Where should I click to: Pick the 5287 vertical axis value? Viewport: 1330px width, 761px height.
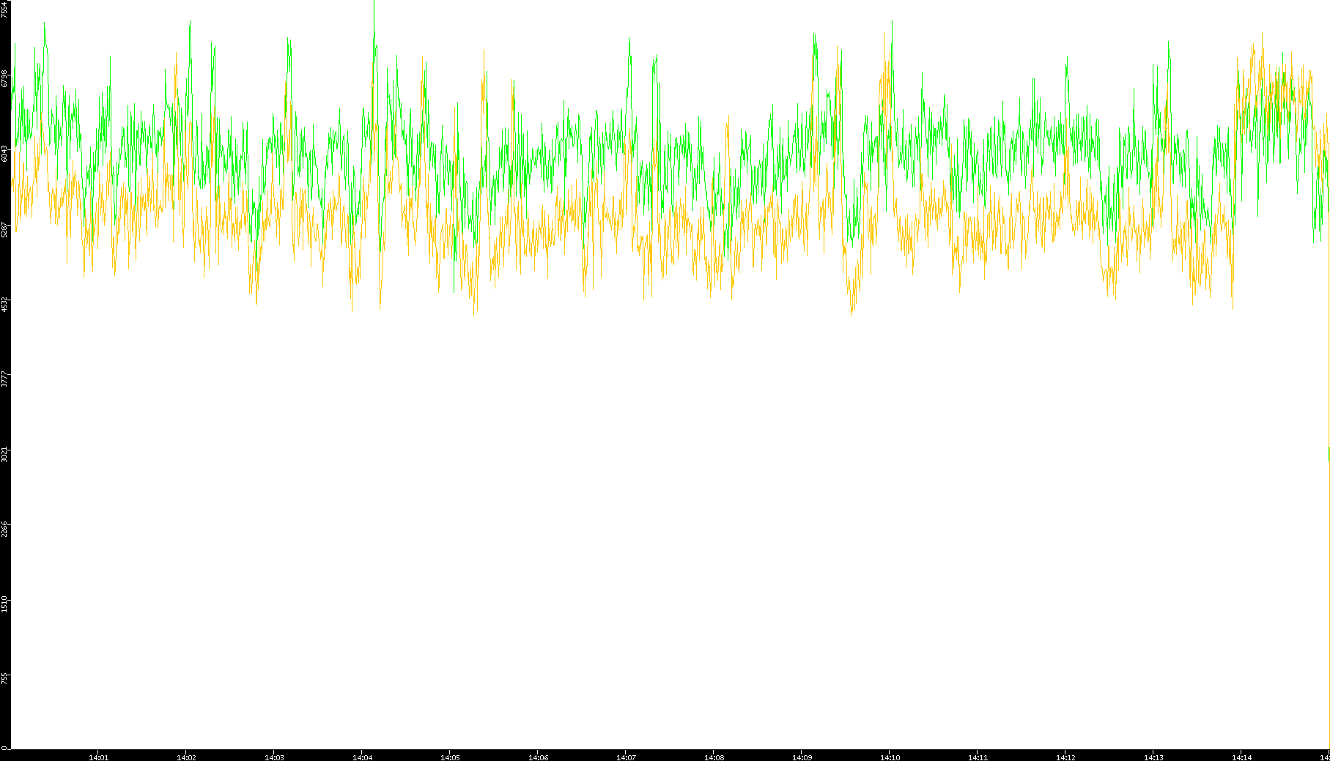pos(4,229)
